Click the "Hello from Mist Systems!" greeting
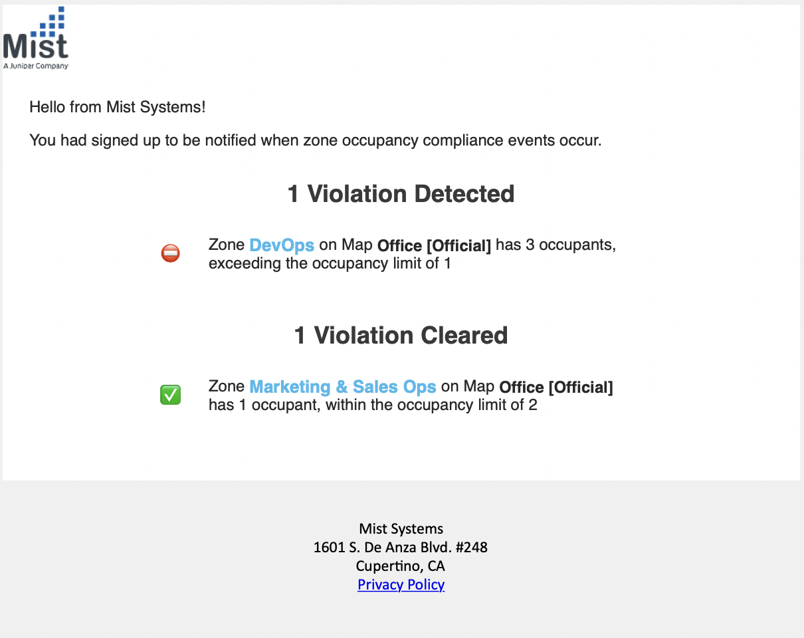804x638 pixels. [x=118, y=106]
